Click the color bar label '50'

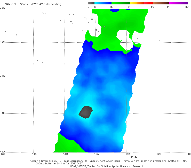click(153, 7)
